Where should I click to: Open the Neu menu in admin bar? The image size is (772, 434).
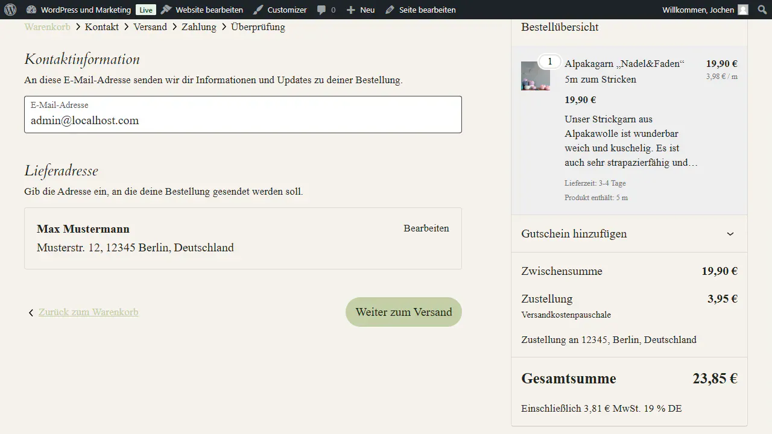click(x=367, y=10)
